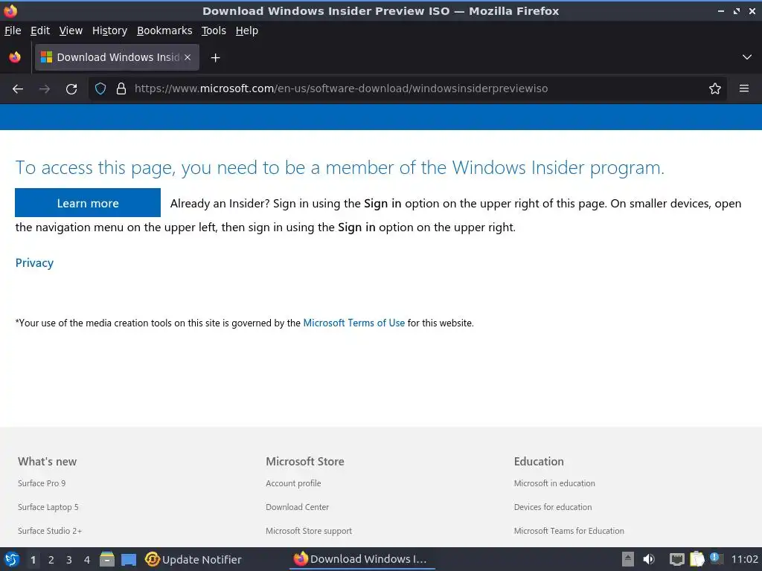The image size is (762, 571).
Task: Open the Surface Laptop 5 footer link
Action: click(x=48, y=507)
